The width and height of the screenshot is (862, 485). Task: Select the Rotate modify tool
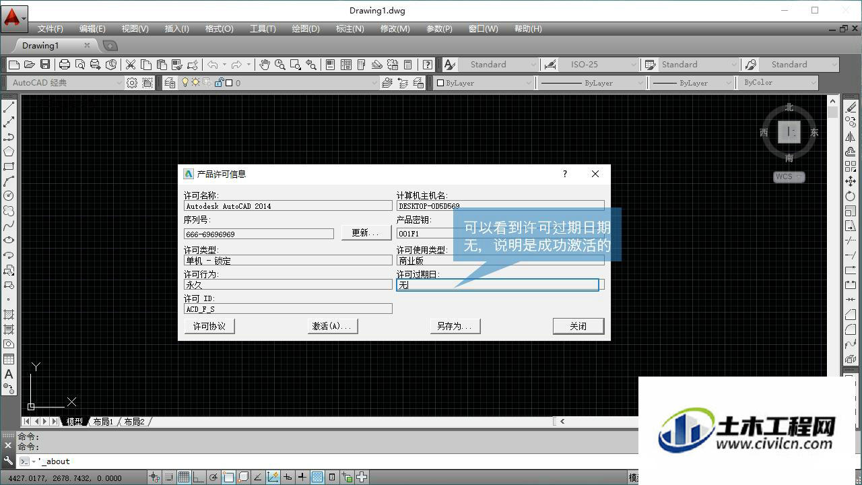[851, 196]
